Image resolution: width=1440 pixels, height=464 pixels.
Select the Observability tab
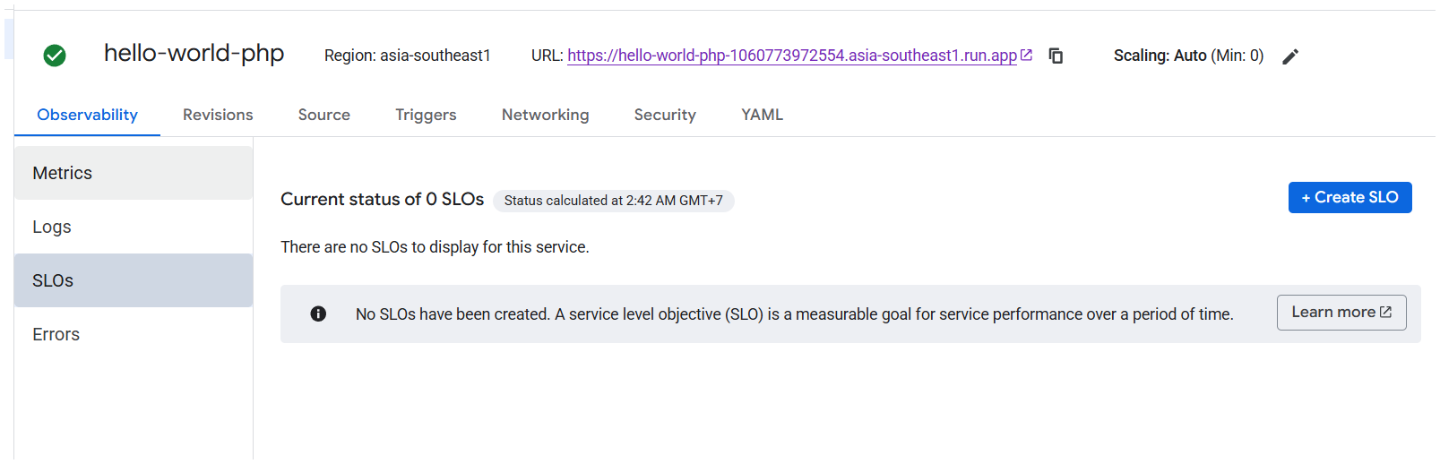pyautogui.click(x=87, y=115)
